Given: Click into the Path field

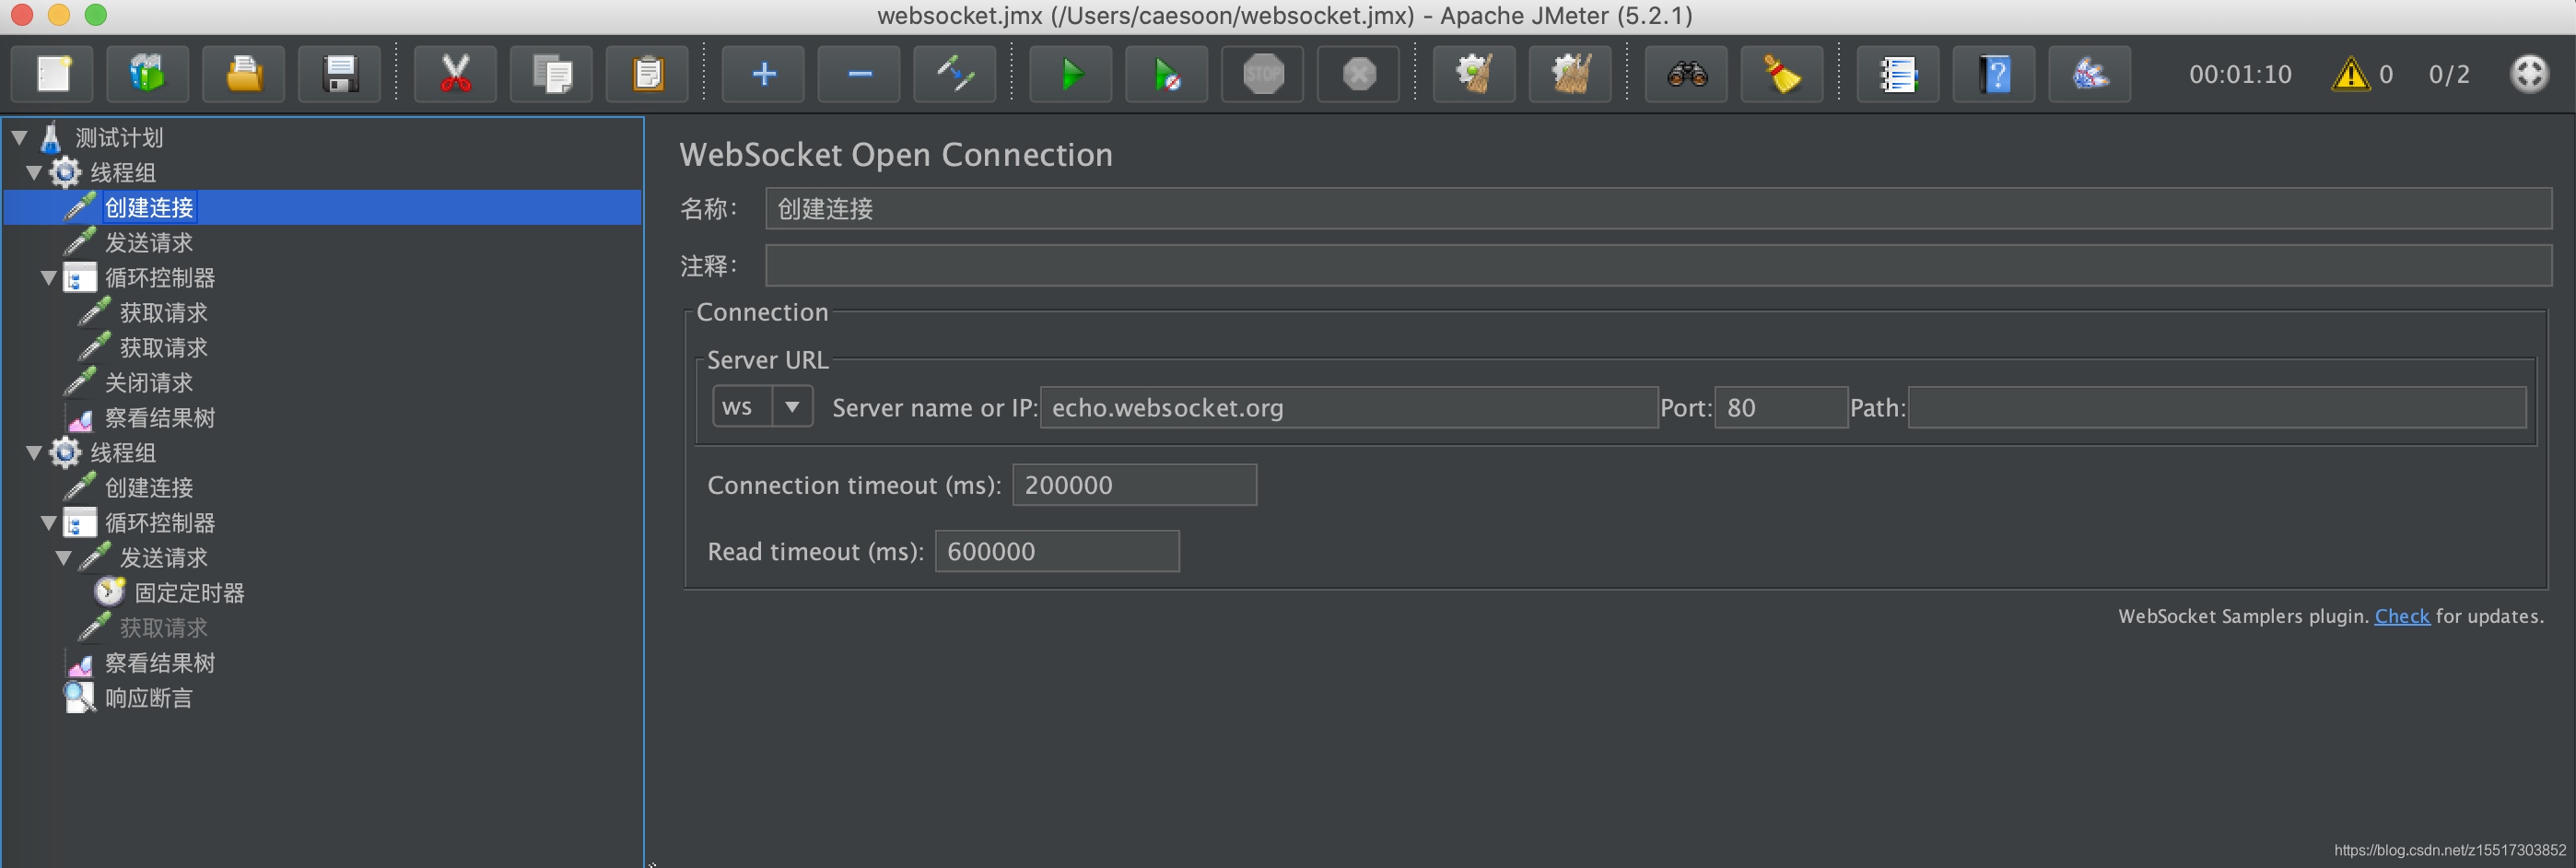Looking at the screenshot, I should (x=2217, y=407).
